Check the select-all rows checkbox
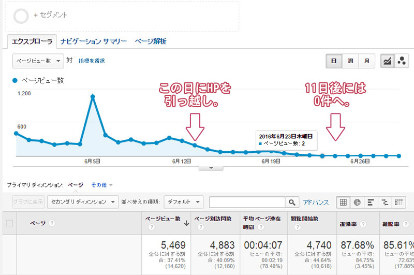Image resolution: width=414 pixels, height=275 pixels. [x=10, y=223]
